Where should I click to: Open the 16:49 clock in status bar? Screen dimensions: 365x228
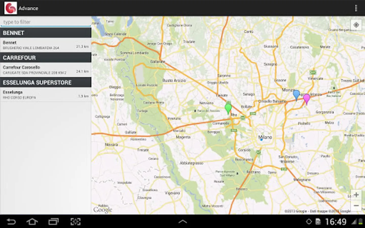tap(336, 222)
